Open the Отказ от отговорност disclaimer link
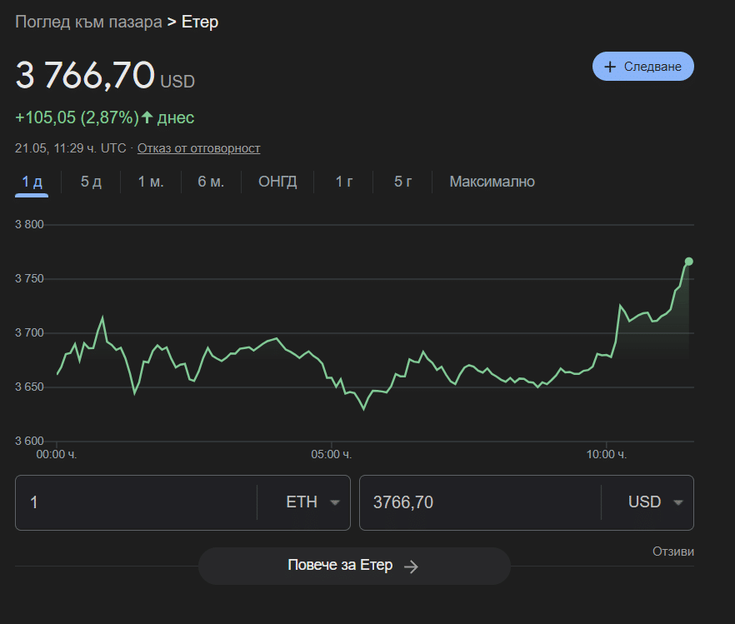735x624 pixels. (198, 148)
